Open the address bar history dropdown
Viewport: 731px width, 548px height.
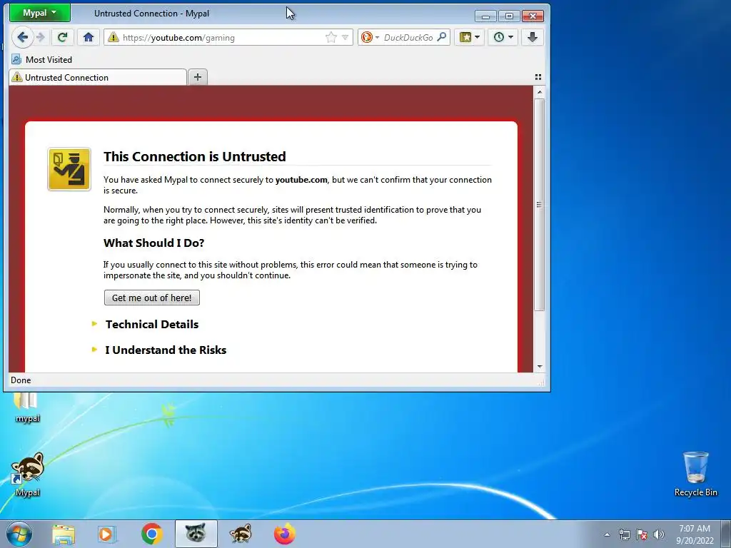click(x=345, y=37)
